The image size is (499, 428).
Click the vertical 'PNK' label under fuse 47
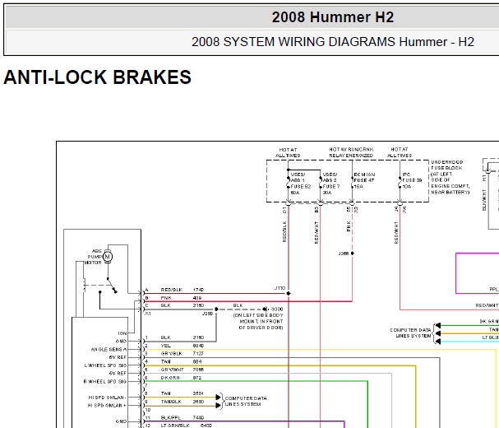click(349, 226)
